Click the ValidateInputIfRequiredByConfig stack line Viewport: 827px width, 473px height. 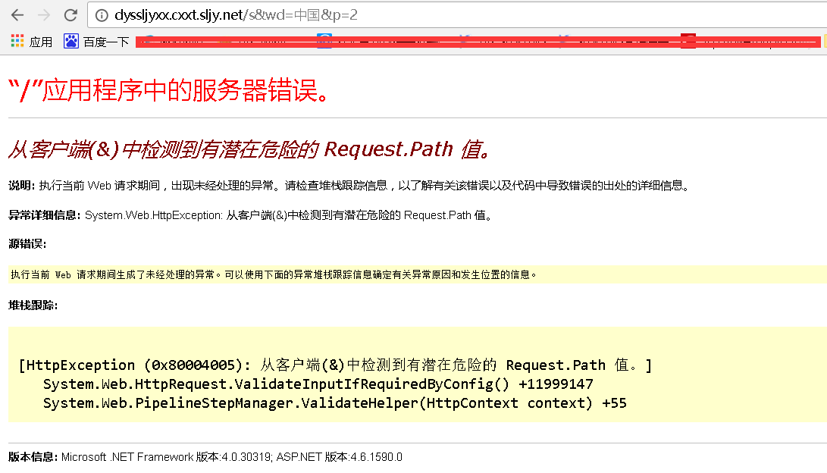pos(318,384)
